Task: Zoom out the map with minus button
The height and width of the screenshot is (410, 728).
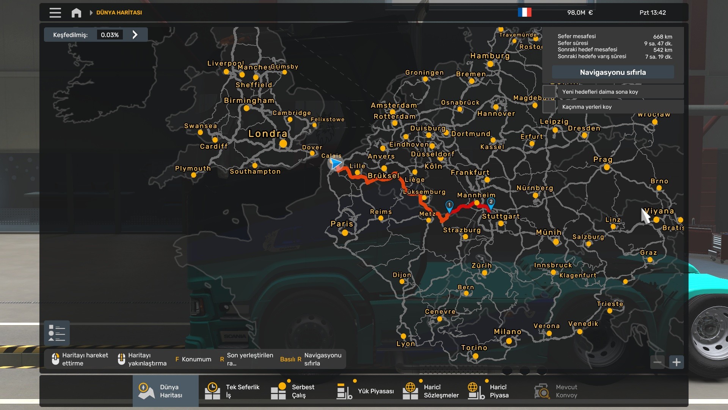Action: [x=657, y=362]
